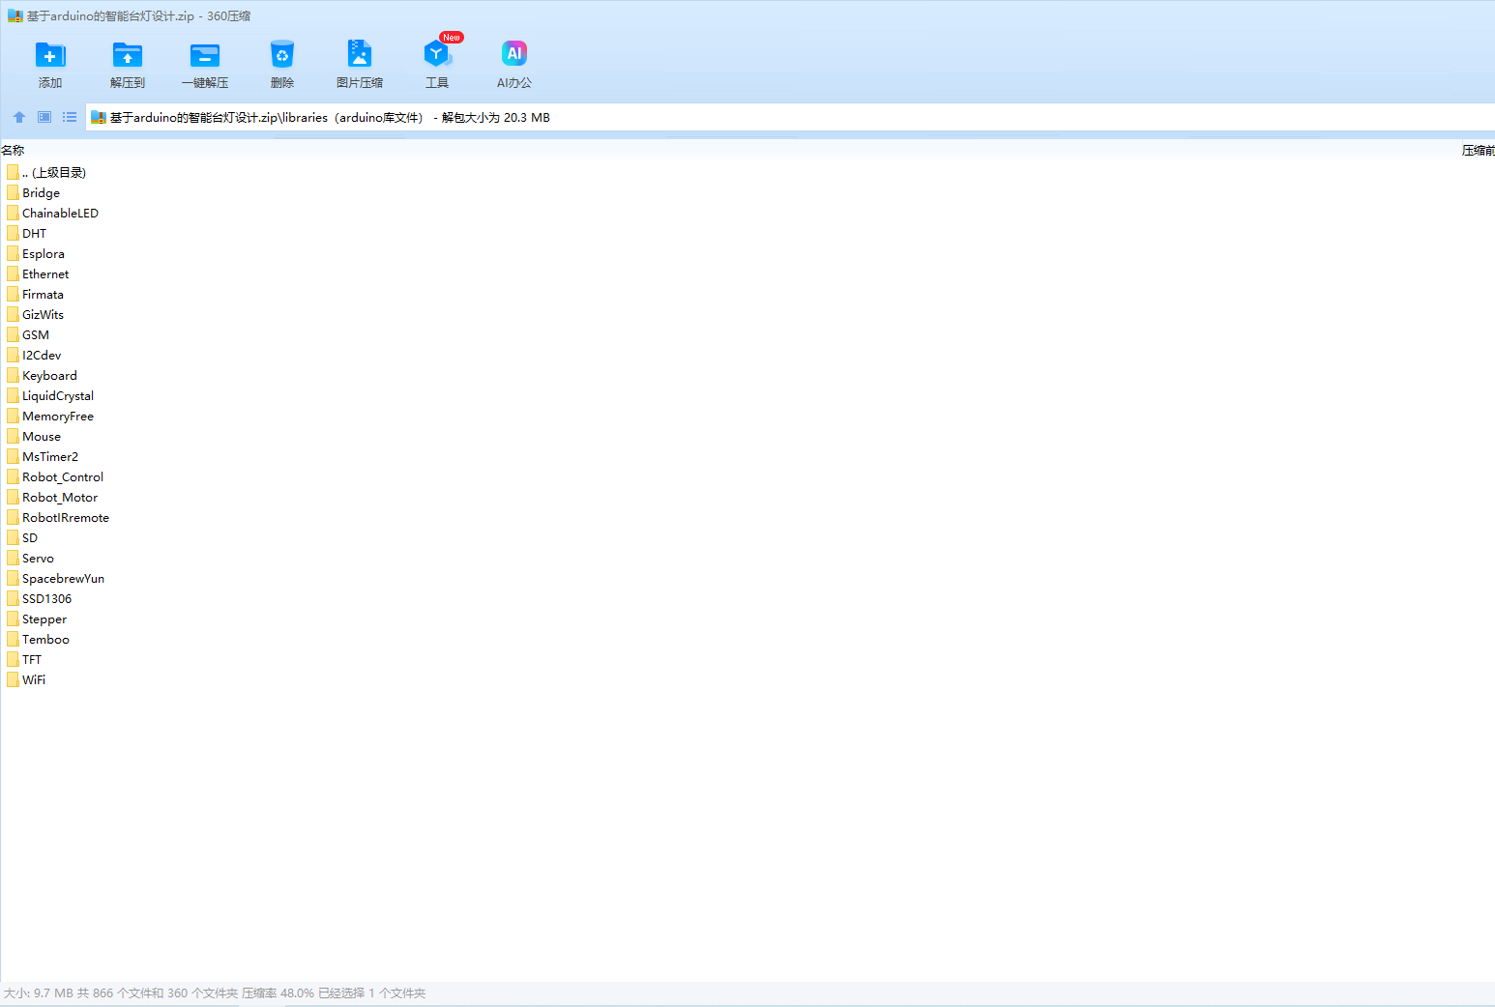The width and height of the screenshot is (1495, 1007).
Task: Open the Image Compression (图片压缩) tool
Action: (x=360, y=56)
